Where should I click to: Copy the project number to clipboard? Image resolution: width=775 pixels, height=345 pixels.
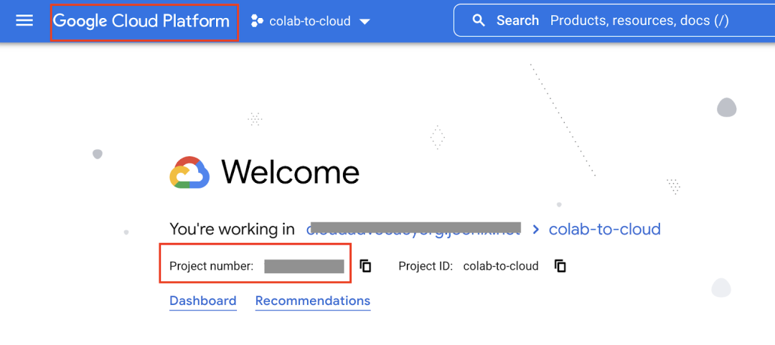point(365,266)
